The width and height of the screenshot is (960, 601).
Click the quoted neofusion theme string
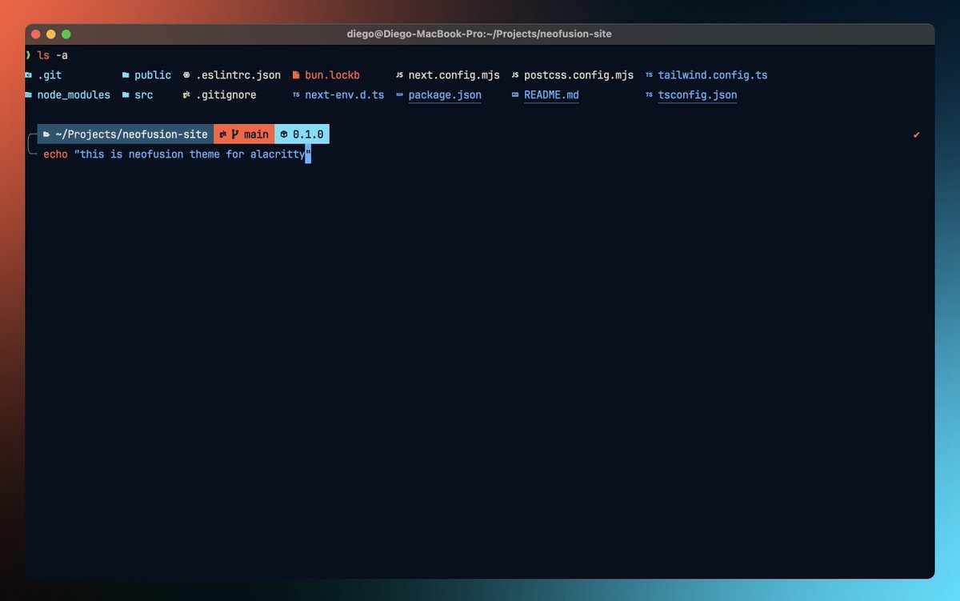[192, 154]
